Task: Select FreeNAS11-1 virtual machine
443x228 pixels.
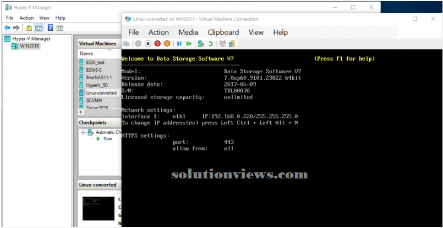Action: (99, 78)
